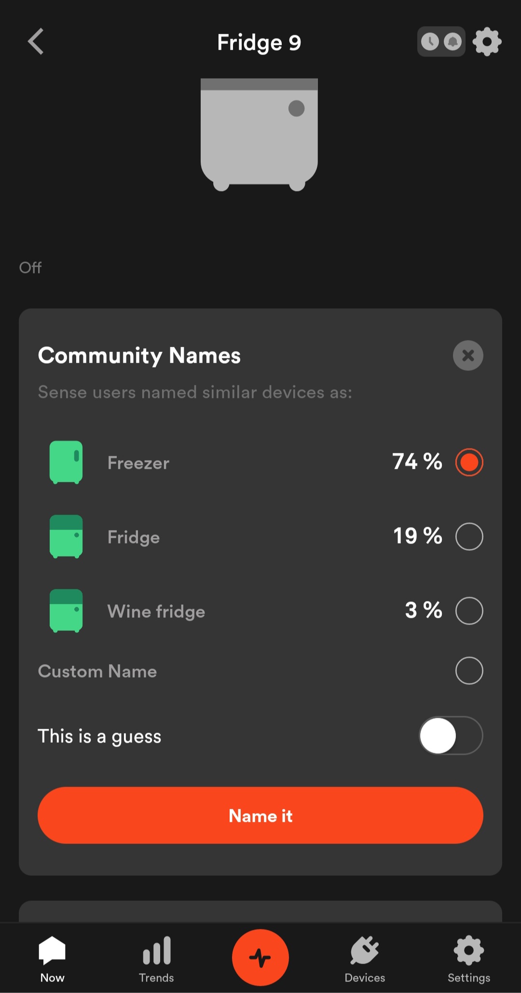
Task: Tap the green Freezer icon
Action: 66,462
